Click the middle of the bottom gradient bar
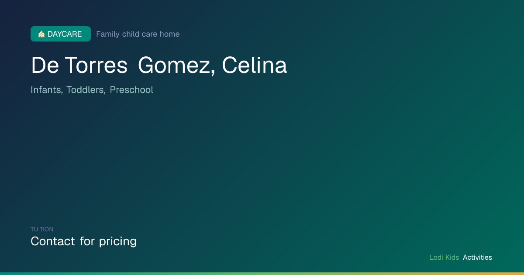524x275 pixels. (262, 274)
